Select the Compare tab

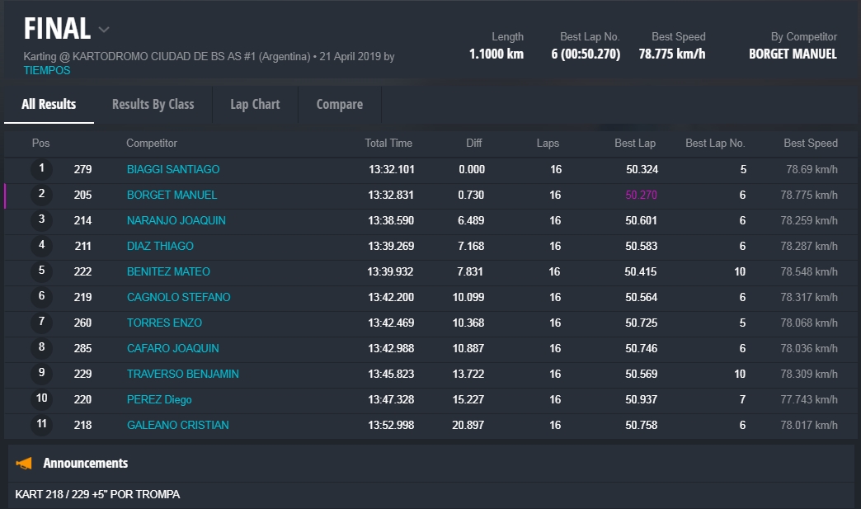click(x=339, y=104)
